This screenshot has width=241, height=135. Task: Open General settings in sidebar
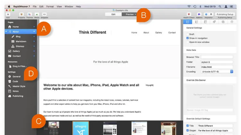click(16, 77)
